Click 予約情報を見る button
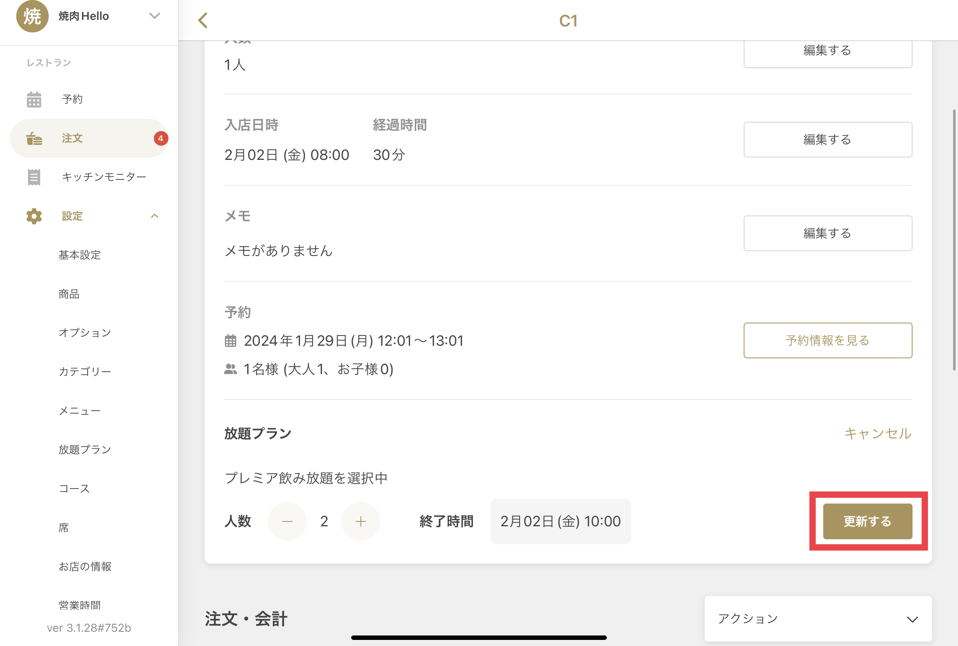Screen dimensions: 958x646 pyautogui.click(x=828, y=340)
